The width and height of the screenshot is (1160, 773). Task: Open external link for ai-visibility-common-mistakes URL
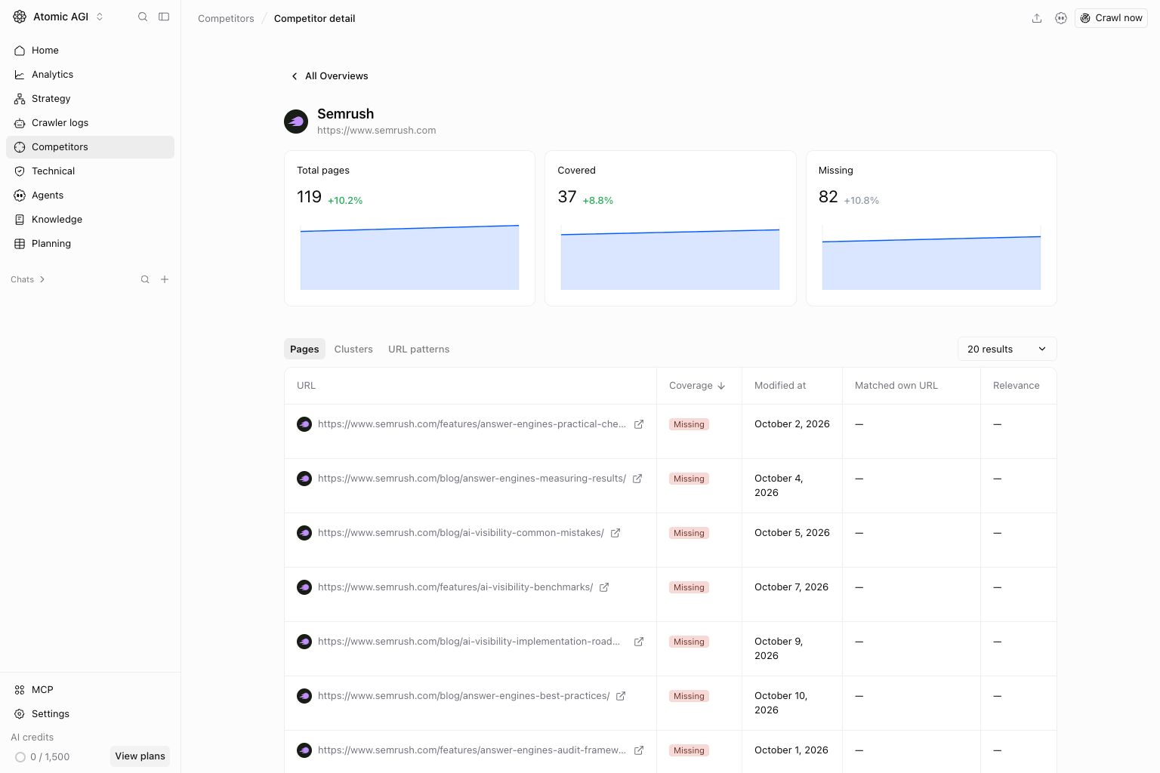(615, 533)
